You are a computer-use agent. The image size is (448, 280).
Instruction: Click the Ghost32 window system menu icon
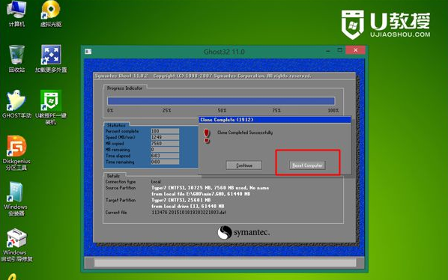pos(88,52)
